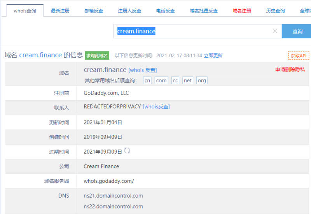Screen dimensions: 311x214
Task: Check the cn suffix option
Action: (147, 80)
